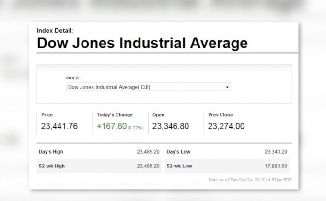
Task: Click the 'Index Detail:' label
Action: [x=54, y=30]
